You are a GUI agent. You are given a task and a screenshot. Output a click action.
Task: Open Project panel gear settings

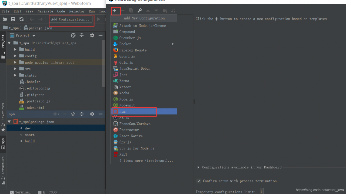[92, 35]
